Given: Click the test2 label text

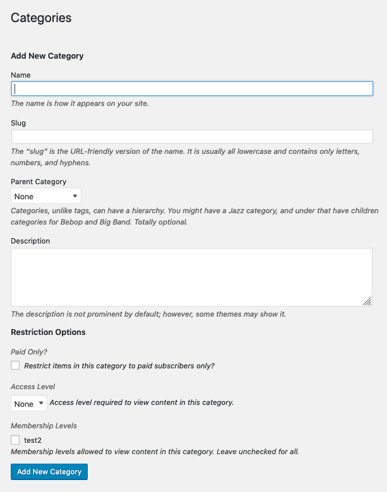Looking at the screenshot, I should point(33,440).
